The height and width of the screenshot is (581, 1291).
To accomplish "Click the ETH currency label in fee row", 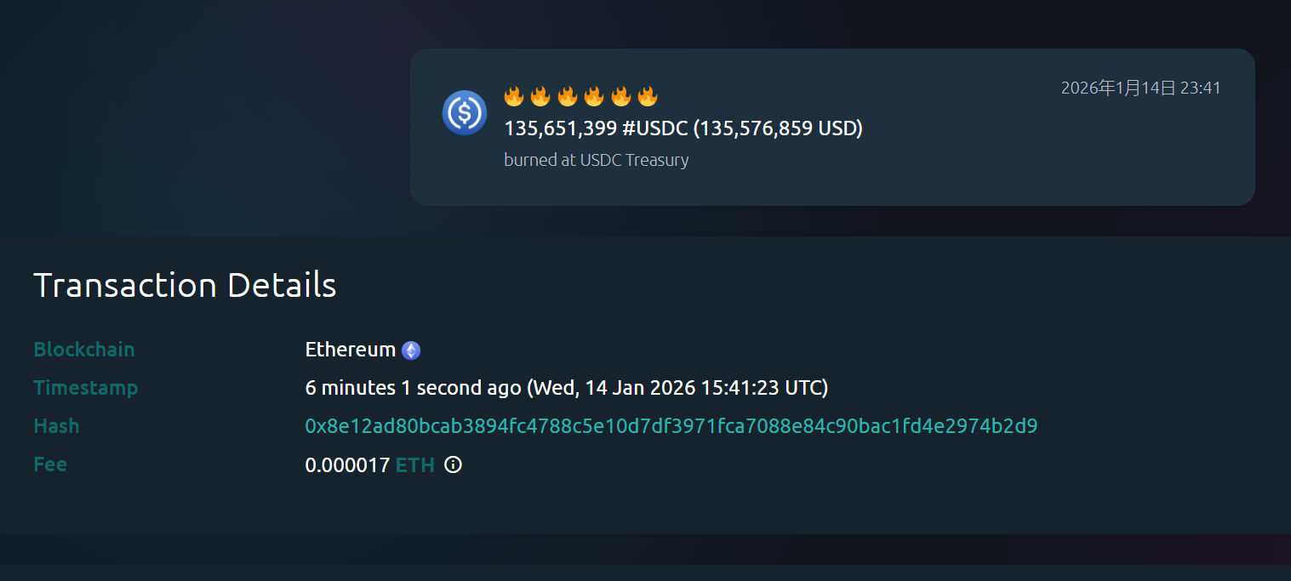I will [x=415, y=465].
